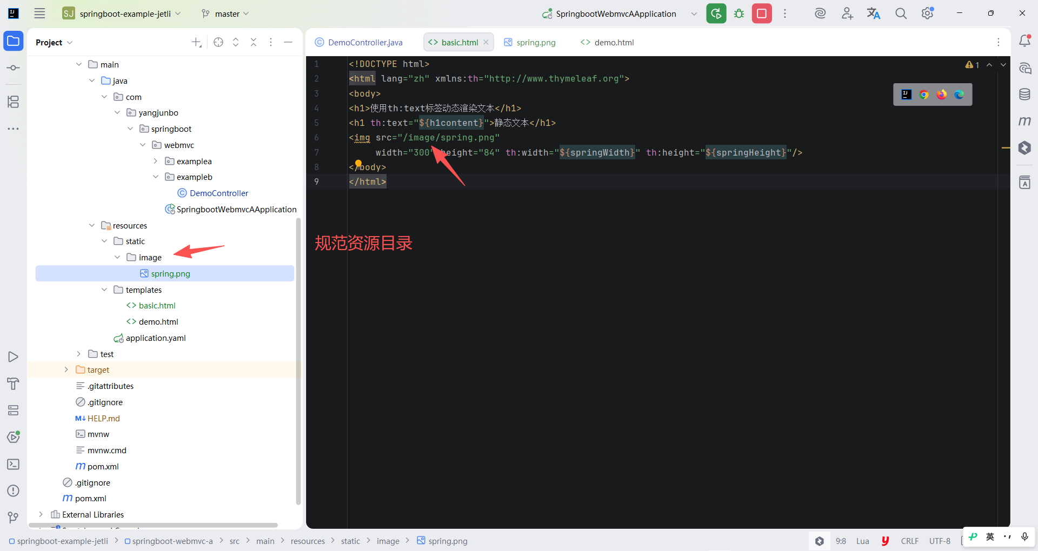Close the basic.html tab
This screenshot has height=551, width=1038.
[486, 42]
